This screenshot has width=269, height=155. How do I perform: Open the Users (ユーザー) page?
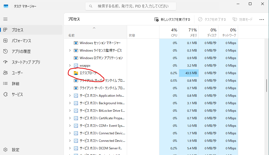coord(17,73)
